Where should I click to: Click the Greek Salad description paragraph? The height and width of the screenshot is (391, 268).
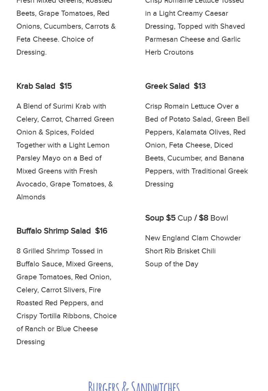pyautogui.click(x=197, y=145)
